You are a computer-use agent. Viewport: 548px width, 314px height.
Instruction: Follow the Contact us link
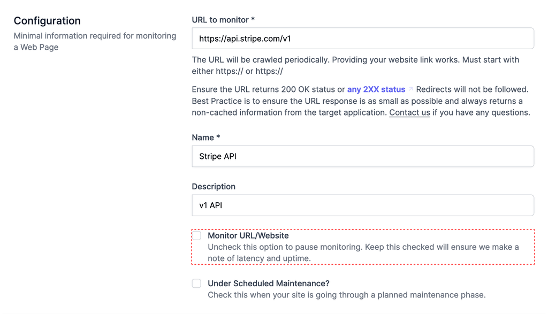coord(409,112)
